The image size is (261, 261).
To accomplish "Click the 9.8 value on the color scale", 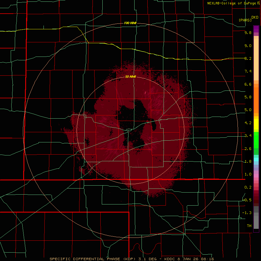I will pyautogui.click(x=248, y=33).
